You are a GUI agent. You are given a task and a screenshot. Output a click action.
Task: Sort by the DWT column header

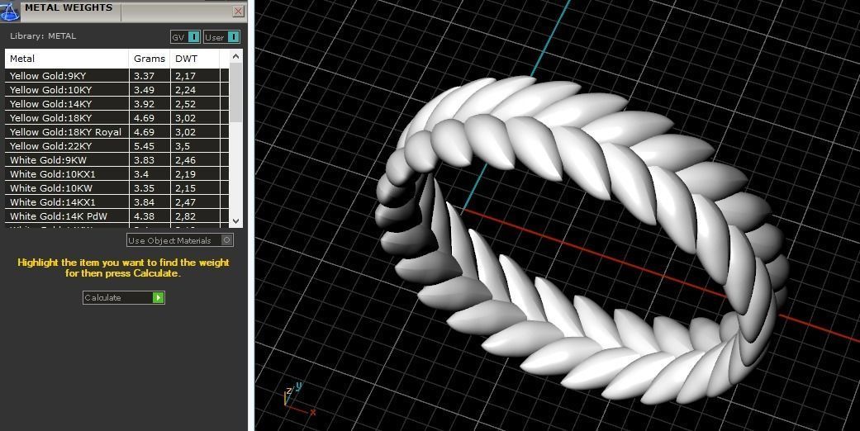195,59
